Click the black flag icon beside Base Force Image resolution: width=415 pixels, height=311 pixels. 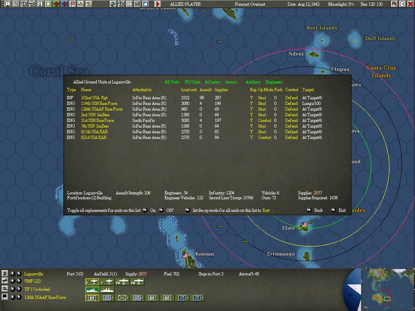point(5,297)
